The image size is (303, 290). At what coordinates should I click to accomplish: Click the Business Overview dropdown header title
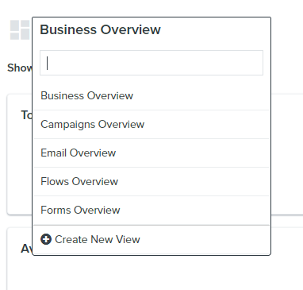point(100,29)
